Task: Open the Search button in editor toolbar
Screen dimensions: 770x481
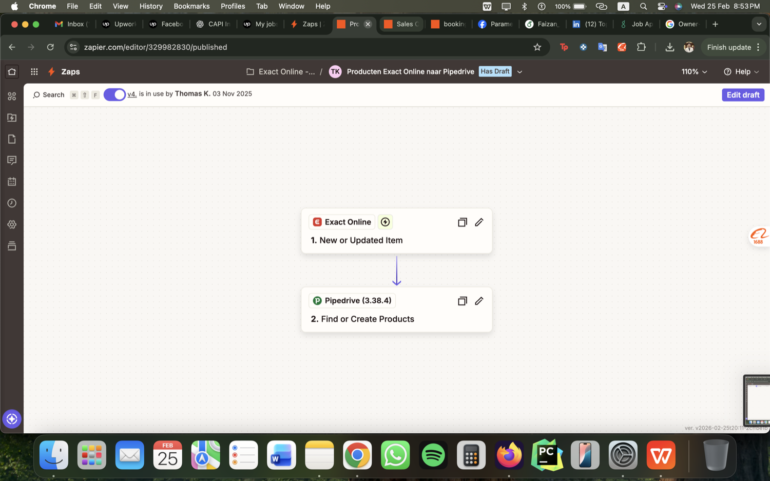Action: [49, 95]
